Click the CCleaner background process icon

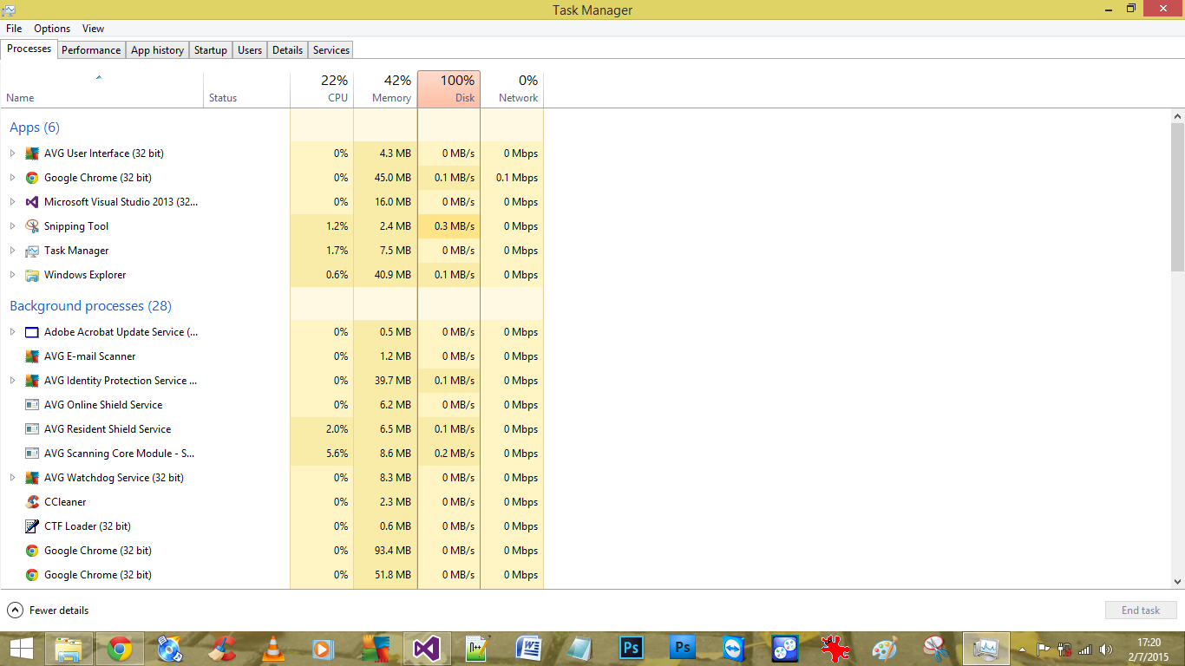point(32,502)
